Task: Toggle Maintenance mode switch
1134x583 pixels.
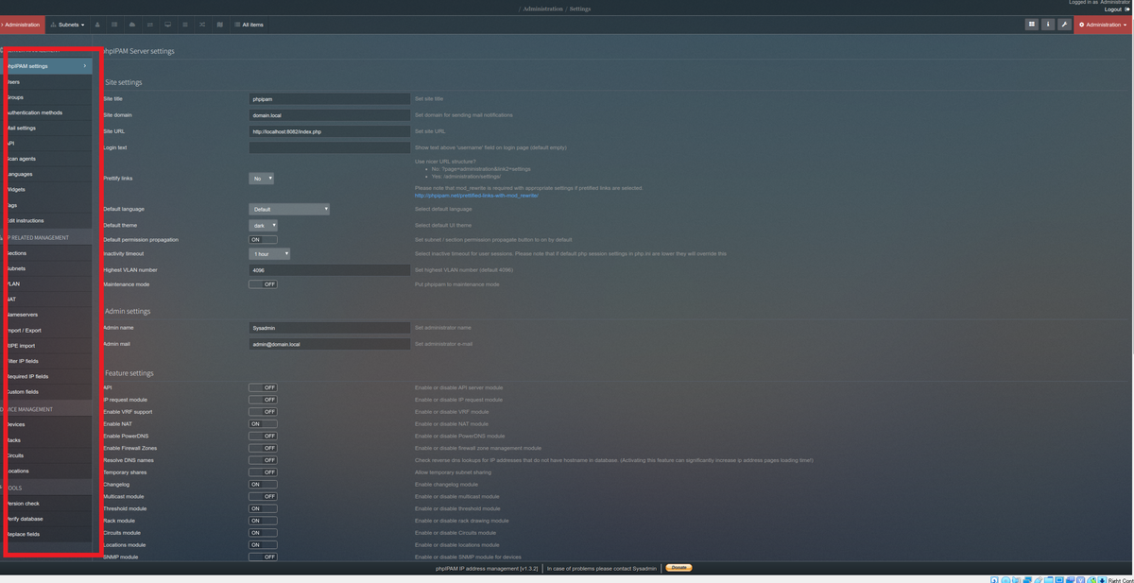Action: (263, 284)
